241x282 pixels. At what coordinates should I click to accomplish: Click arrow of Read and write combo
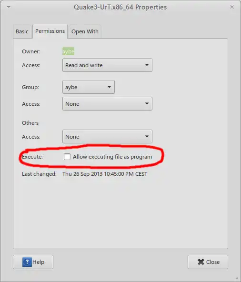pos(147,65)
